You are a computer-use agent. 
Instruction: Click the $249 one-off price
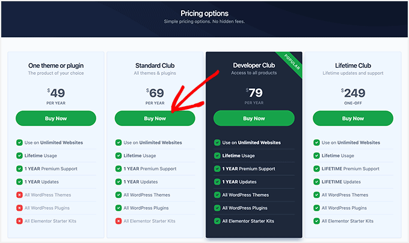point(353,93)
